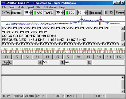Screen dimensions: 126x99
Task: Click the CQ CQ CQ DE DDH47 received line
Action: click(29, 36)
